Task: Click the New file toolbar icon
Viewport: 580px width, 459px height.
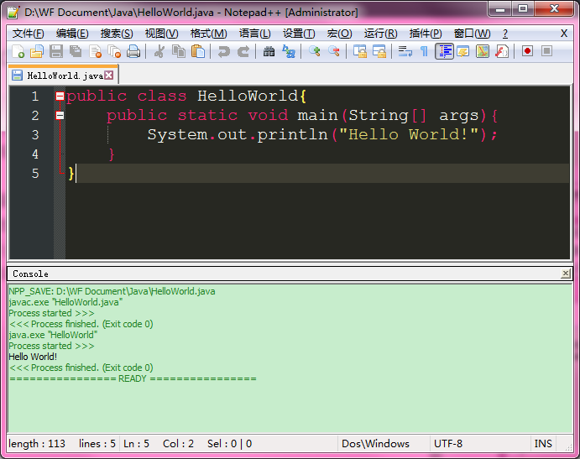Action: coord(18,52)
